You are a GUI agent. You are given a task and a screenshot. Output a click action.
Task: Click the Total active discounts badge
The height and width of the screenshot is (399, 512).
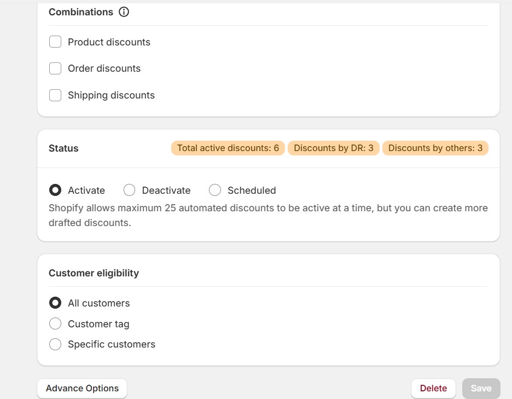click(x=228, y=148)
